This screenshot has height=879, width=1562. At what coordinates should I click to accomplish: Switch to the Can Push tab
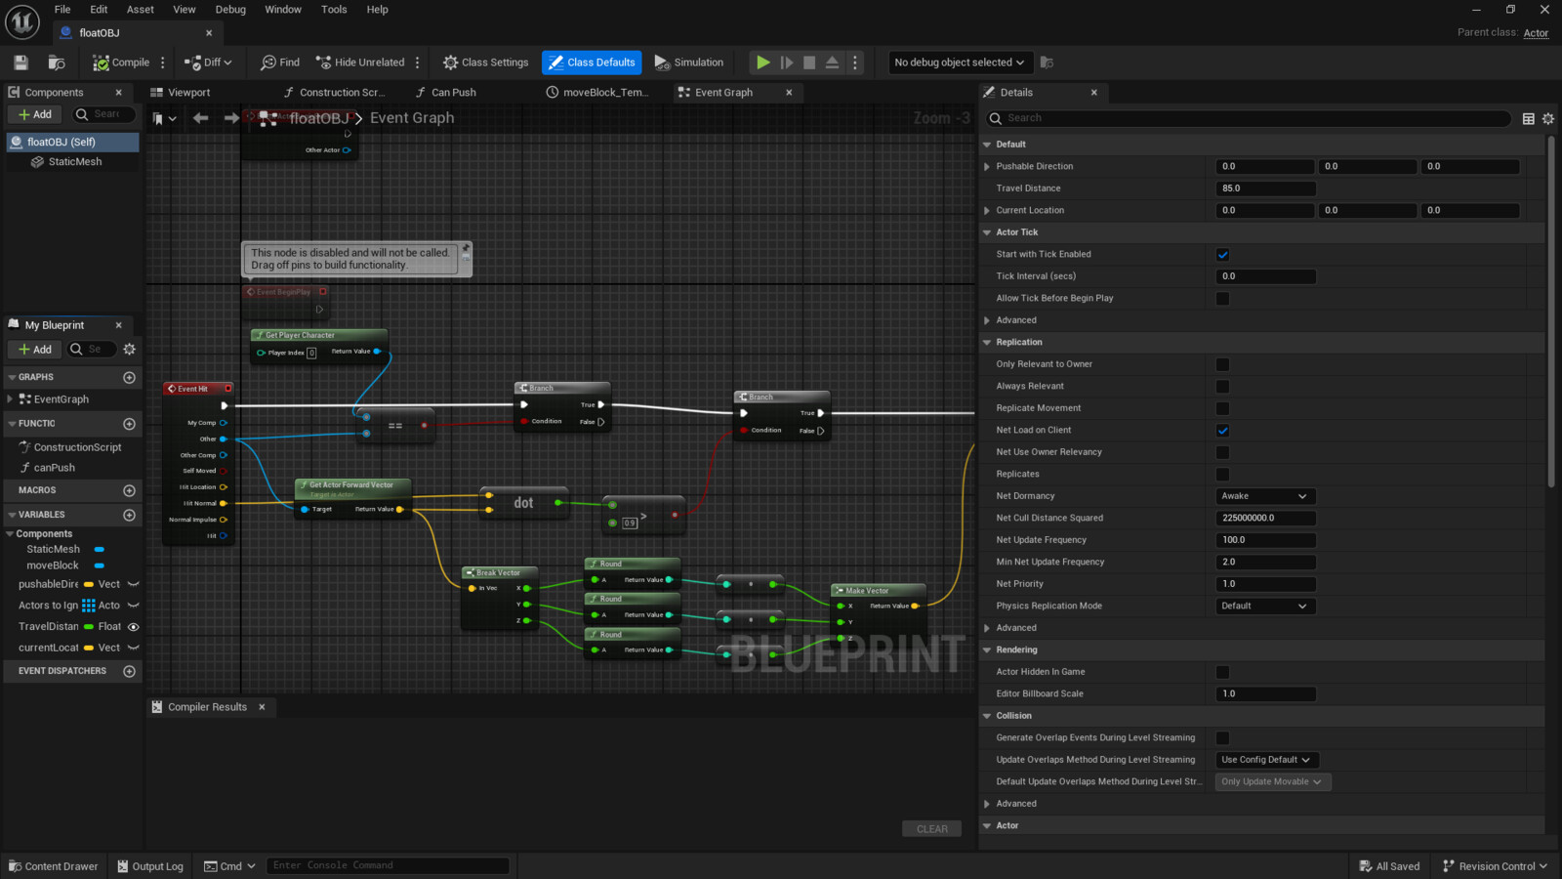point(454,93)
